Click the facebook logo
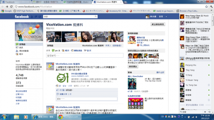This screenshot has height=120, width=214. pos(22,17)
